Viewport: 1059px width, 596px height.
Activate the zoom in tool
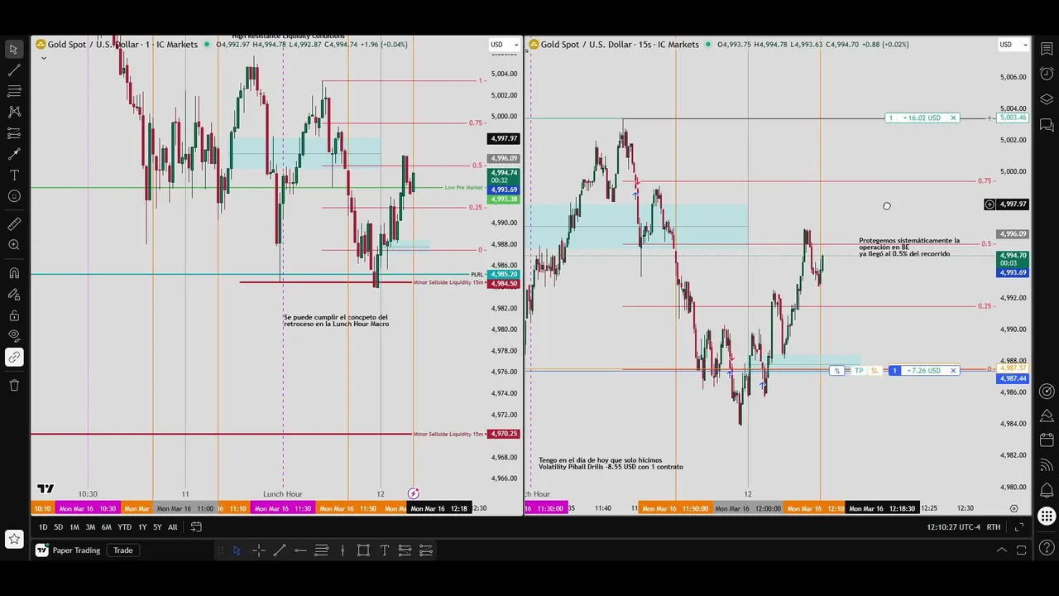(14, 245)
